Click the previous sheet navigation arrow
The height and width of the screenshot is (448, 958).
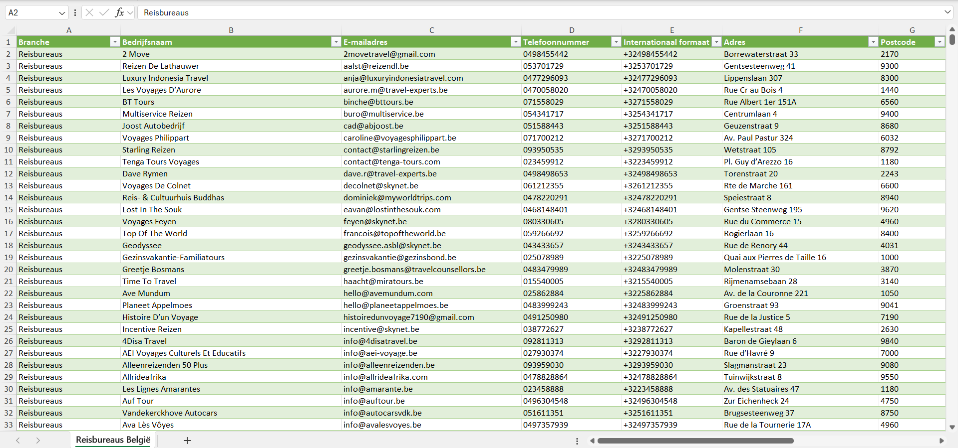click(18, 441)
